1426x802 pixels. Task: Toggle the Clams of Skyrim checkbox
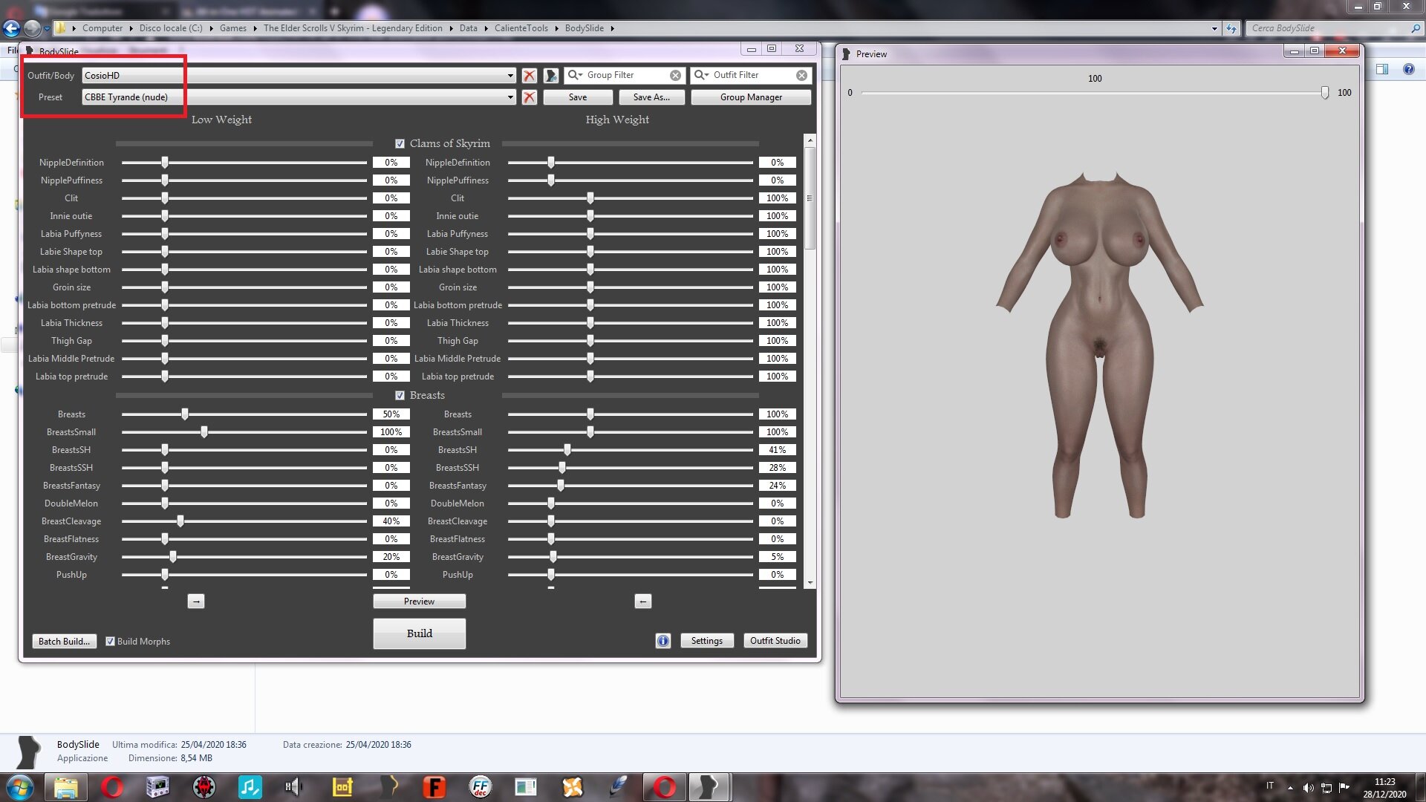(x=400, y=144)
